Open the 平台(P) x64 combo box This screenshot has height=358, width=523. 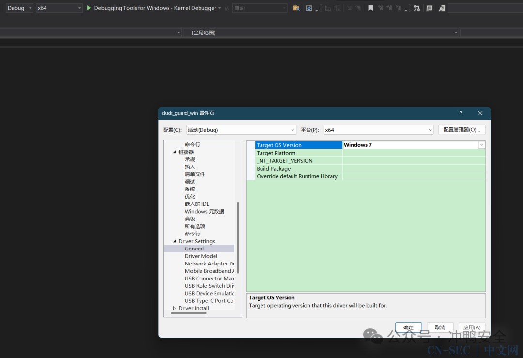(379, 130)
